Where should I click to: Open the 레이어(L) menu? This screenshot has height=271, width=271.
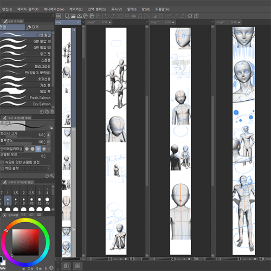pos(76,9)
